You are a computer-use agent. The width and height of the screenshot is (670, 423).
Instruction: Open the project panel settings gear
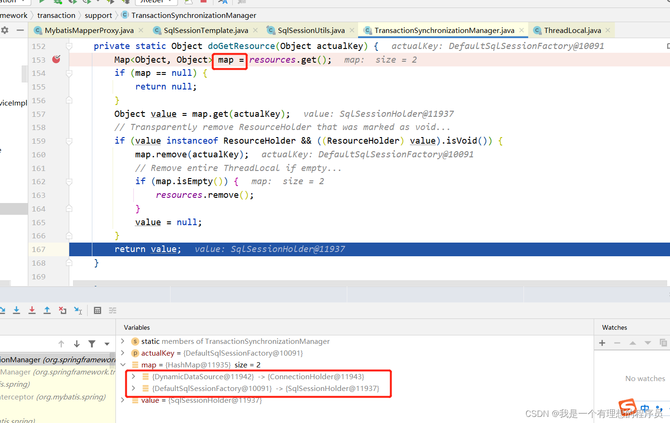pos(5,30)
